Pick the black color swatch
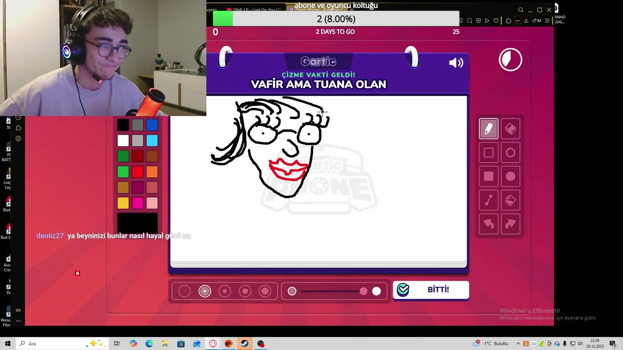The width and height of the screenshot is (623, 350). coord(123,125)
